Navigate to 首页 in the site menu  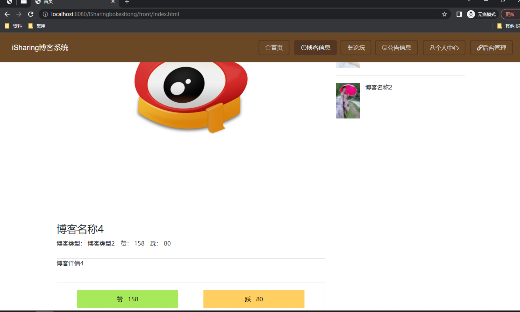[274, 48]
